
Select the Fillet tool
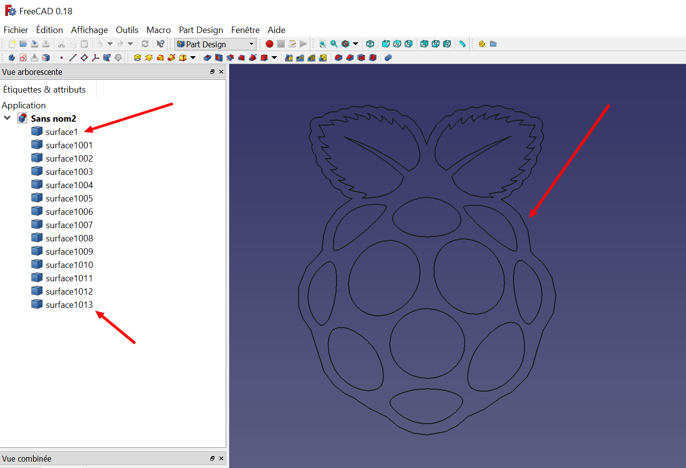(339, 58)
